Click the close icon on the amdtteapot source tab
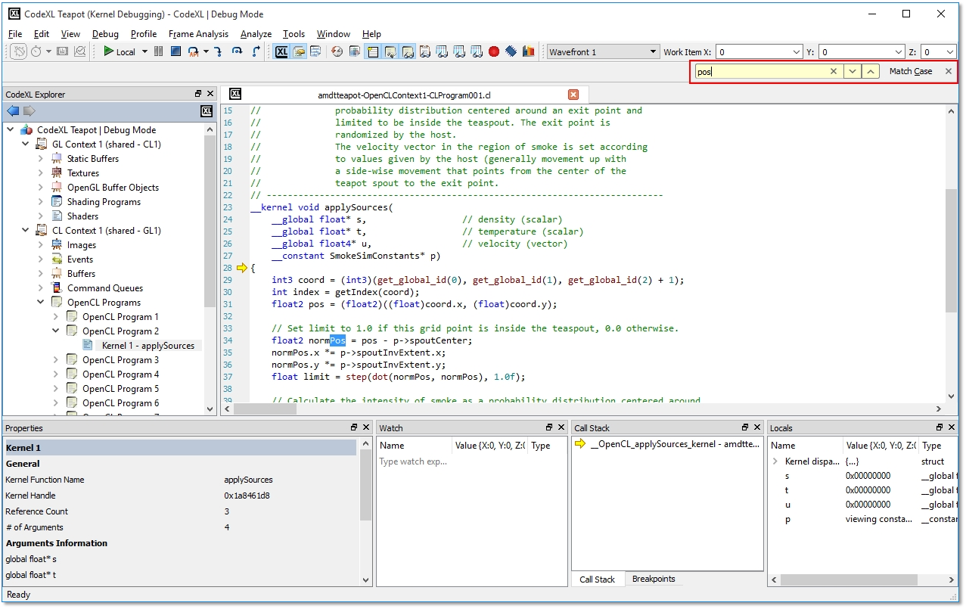966x609 pixels. (573, 95)
